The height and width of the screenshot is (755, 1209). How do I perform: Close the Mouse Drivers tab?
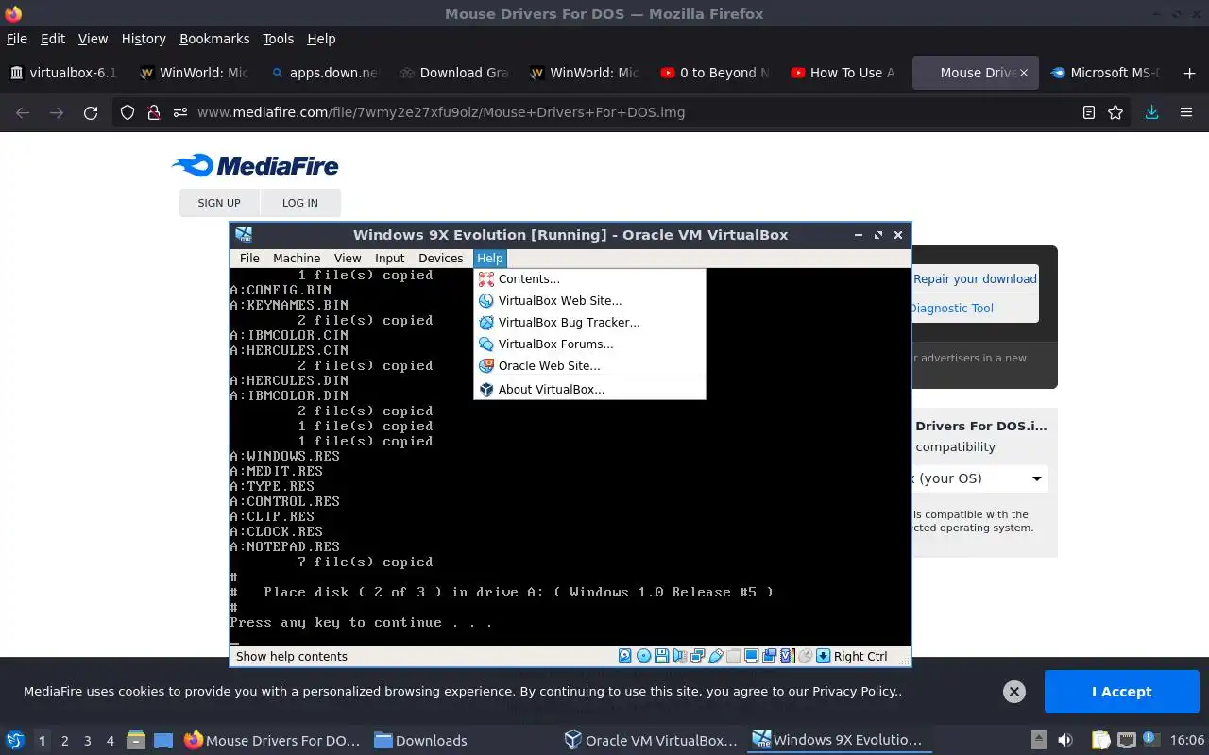[x=1023, y=73]
